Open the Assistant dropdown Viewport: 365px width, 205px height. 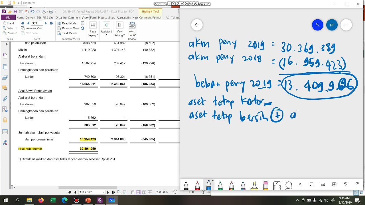click(106, 29)
